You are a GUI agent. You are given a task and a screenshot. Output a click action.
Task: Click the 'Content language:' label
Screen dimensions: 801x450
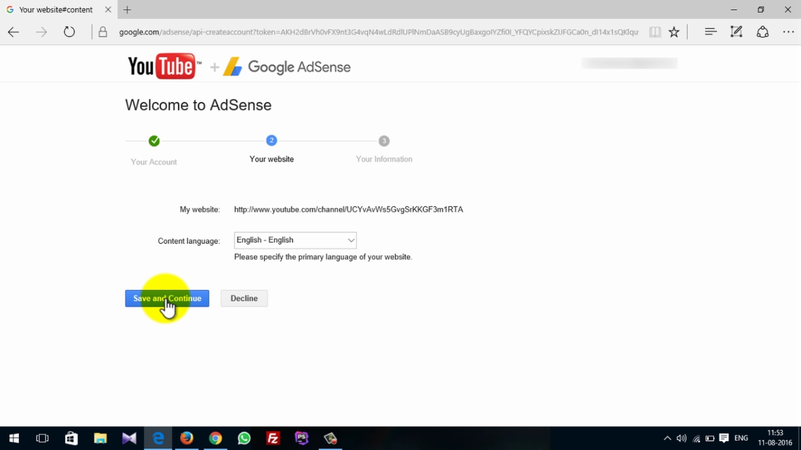[189, 241]
